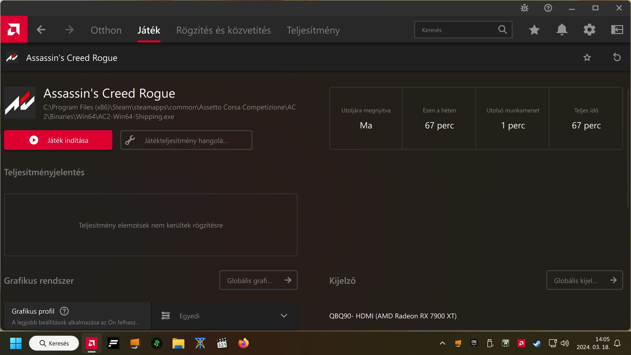Screen dimensions: 631x355
Task: Open the help question mark icon
Action: (548, 8)
